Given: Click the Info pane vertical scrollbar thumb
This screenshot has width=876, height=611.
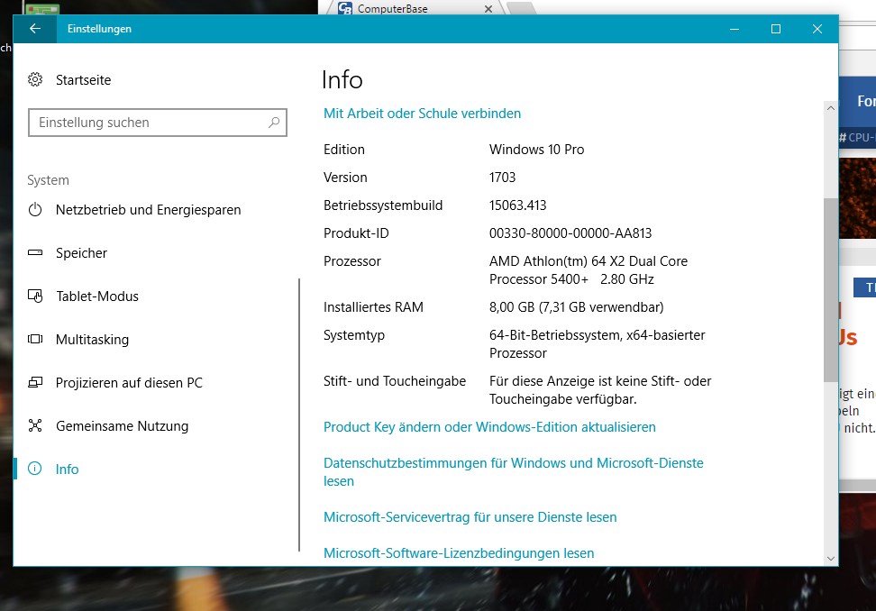Looking at the screenshot, I should tap(831, 290).
